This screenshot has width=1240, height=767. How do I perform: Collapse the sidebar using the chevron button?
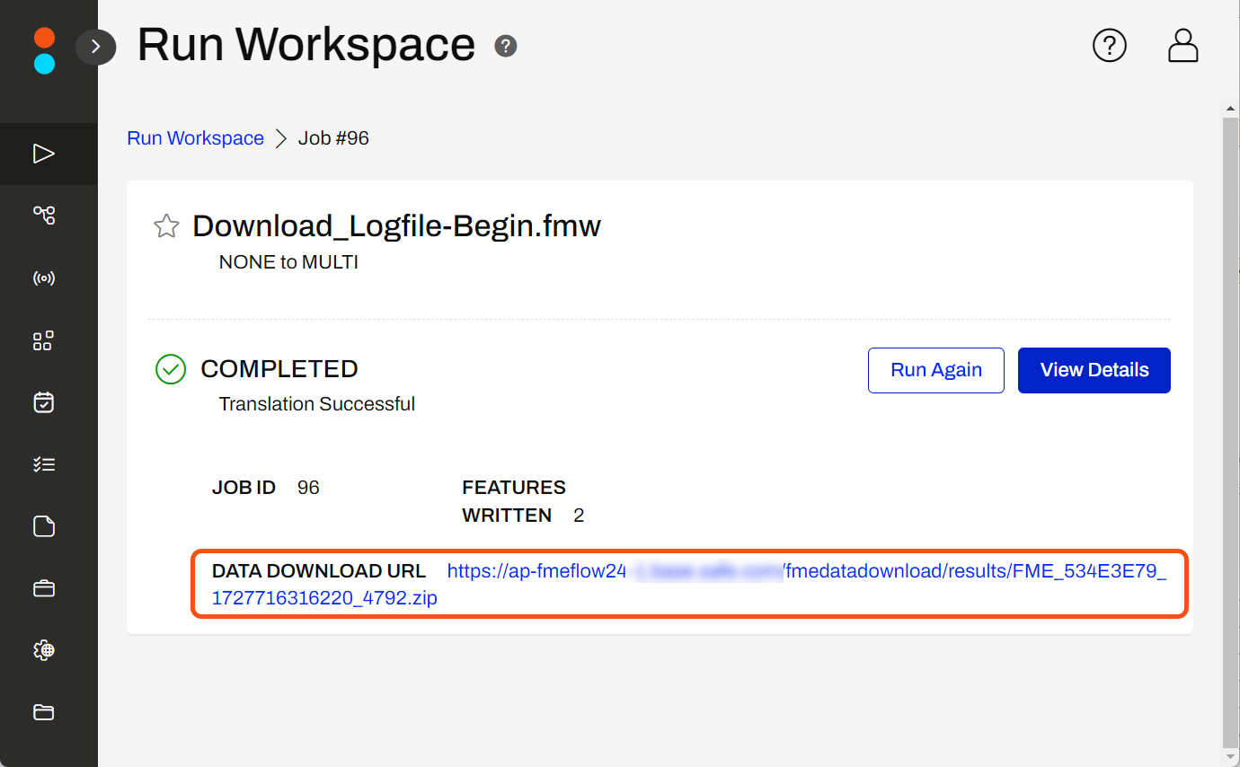[x=96, y=47]
